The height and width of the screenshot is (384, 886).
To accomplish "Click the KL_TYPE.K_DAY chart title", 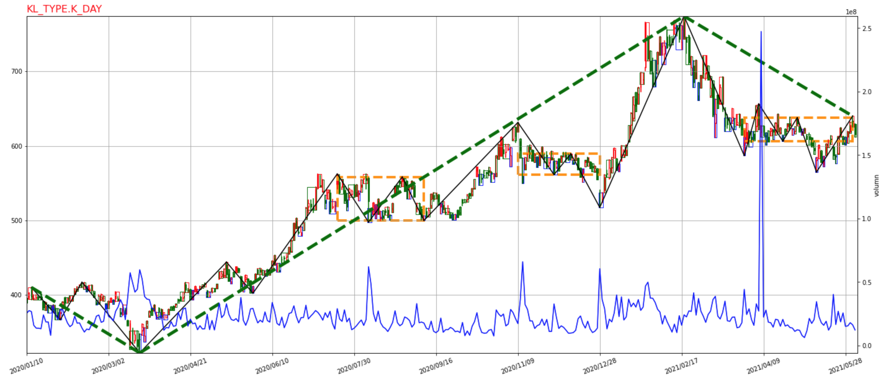I will click(x=64, y=9).
